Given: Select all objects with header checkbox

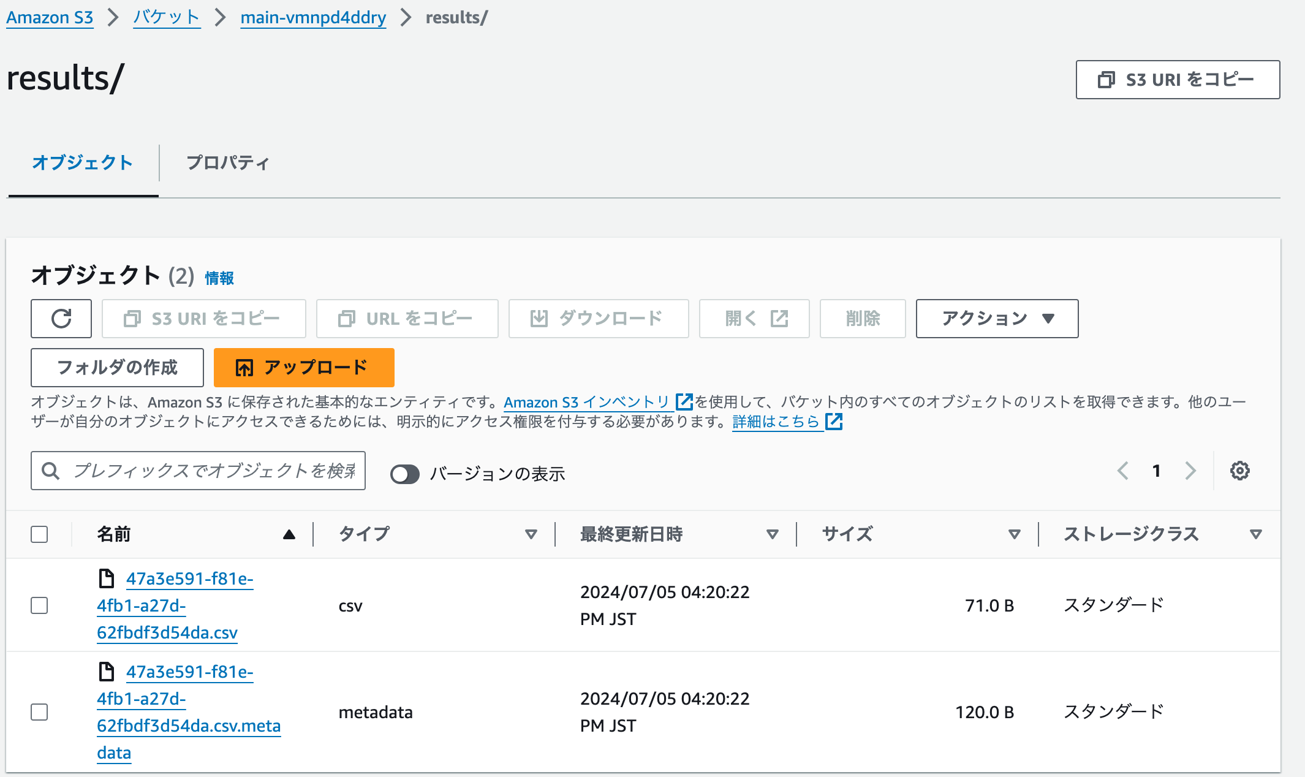Looking at the screenshot, I should pyautogui.click(x=39, y=534).
